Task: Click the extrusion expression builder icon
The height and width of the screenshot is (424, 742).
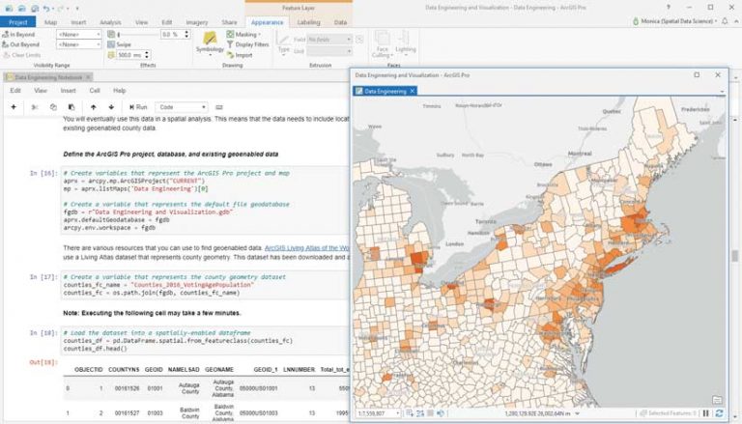Action: [x=359, y=40]
